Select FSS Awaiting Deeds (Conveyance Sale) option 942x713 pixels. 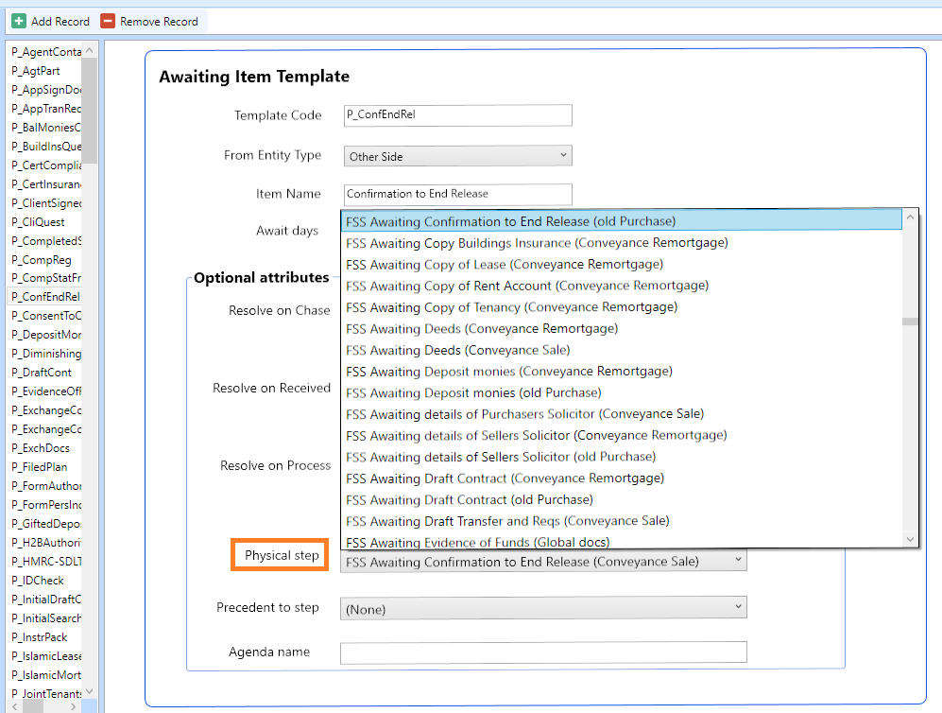coord(457,350)
